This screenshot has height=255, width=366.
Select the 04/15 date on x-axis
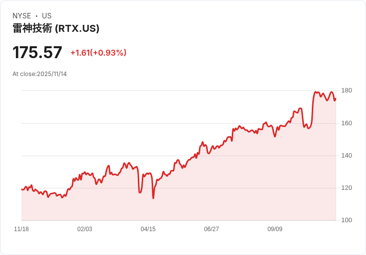(148, 229)
